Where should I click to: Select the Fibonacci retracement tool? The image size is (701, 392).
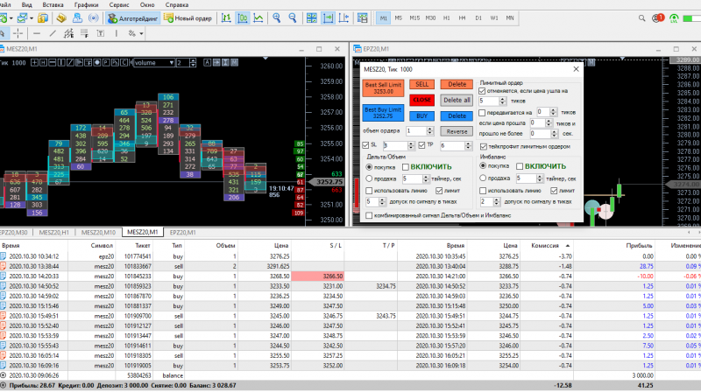[84, 33]
